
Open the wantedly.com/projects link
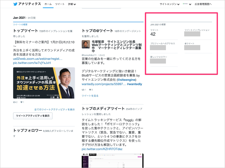click(104, 84)
